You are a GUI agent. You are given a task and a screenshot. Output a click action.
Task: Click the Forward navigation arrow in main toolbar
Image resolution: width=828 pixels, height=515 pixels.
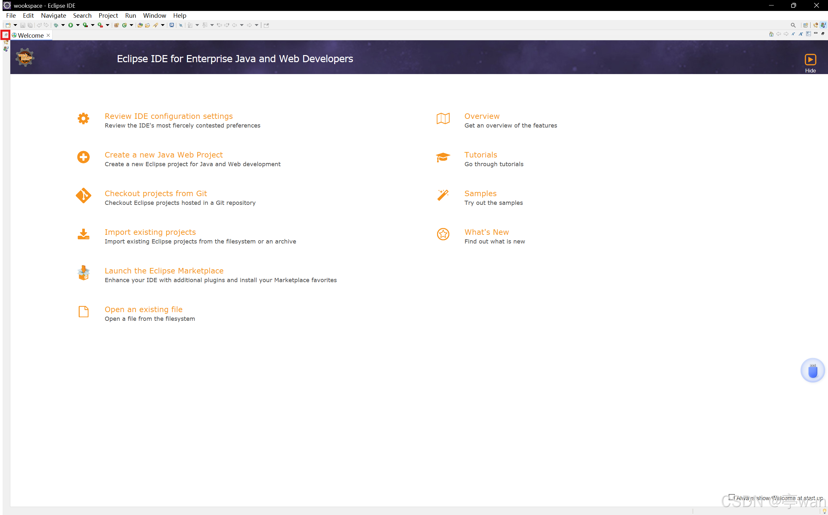pyautogui.click(x=249, y=25)
